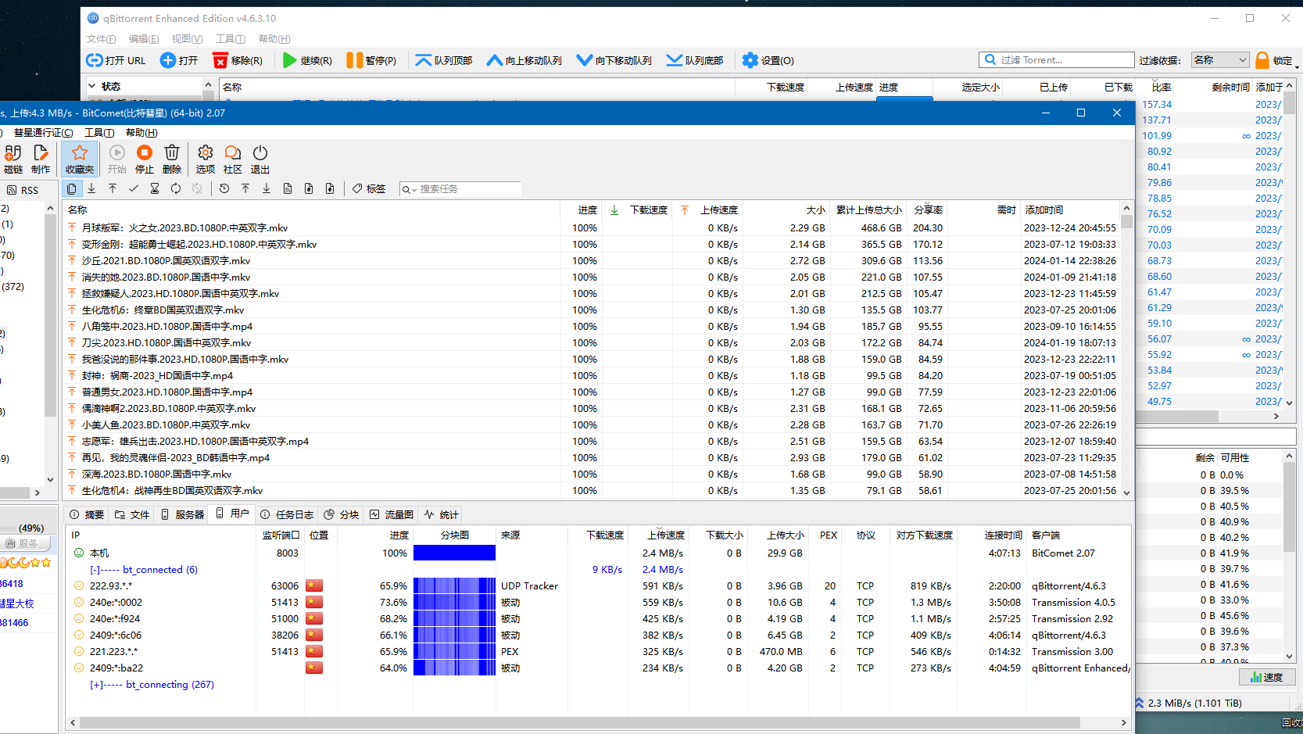Screen dimensions: 1303x734
Task: Select peer row 240e:*:0002
Action: pos(598,603)
